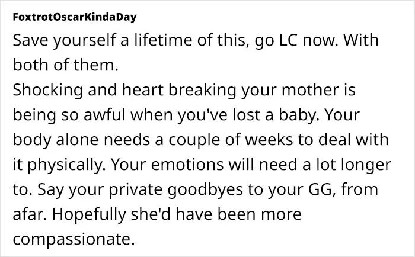415x257 pixels.
Task: Click the word "emotions" in sixth line
Action: tap(187, 164)
